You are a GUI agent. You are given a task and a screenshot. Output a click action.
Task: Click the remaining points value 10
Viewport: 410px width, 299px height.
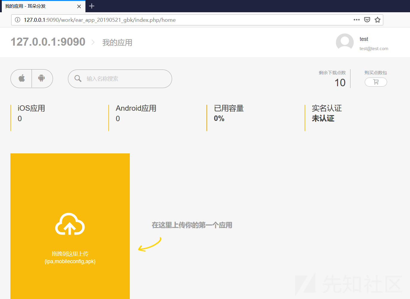click(340, 83)
